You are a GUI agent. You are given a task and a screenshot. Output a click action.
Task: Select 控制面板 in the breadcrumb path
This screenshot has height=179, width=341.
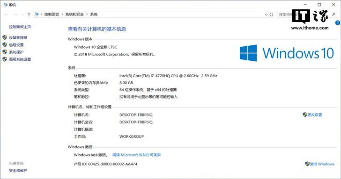pyautogui.click(x=52, y=14)
